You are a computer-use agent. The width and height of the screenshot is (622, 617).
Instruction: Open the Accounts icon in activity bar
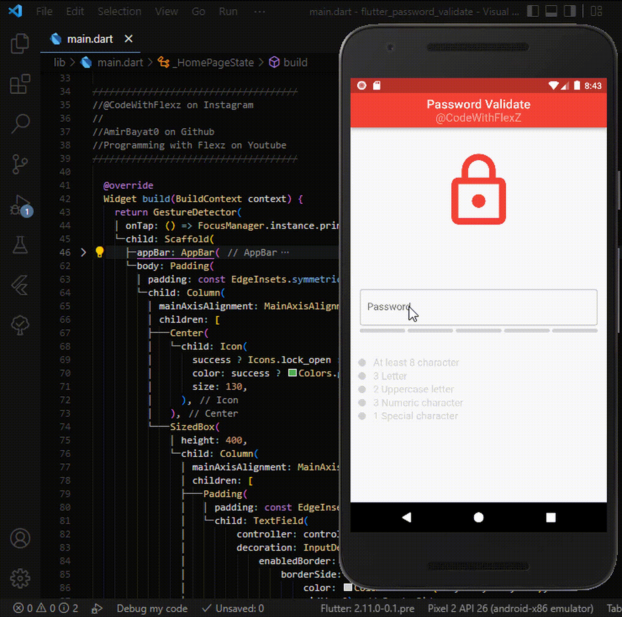point(19,538)
